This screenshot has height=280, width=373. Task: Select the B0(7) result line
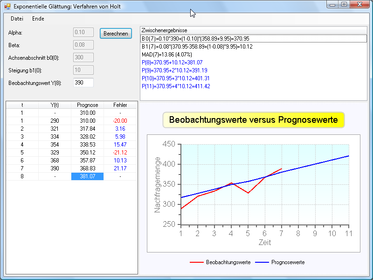[x=195, y=38]
